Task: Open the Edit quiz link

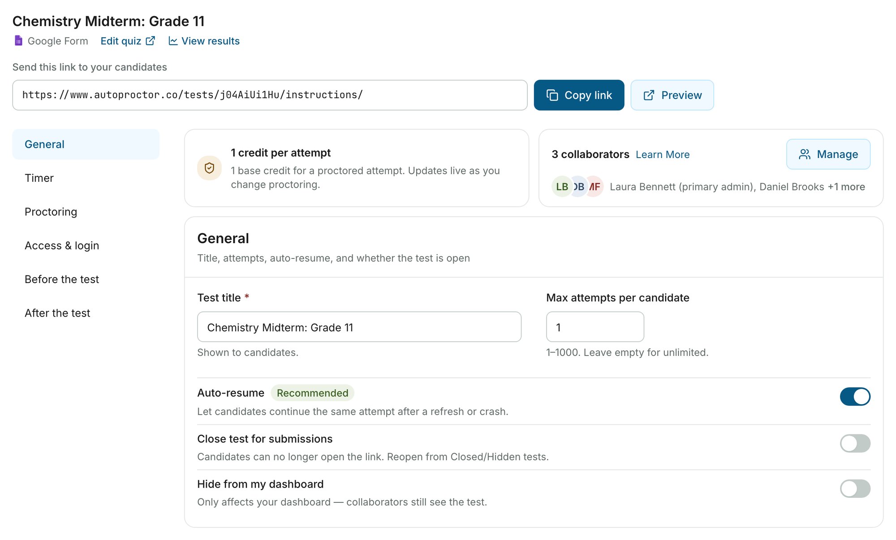Action: tap(128, 41)
